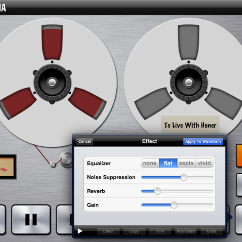Click Apply To Waveform button
This screenshot has height=242, width=242.
(203, 141)
